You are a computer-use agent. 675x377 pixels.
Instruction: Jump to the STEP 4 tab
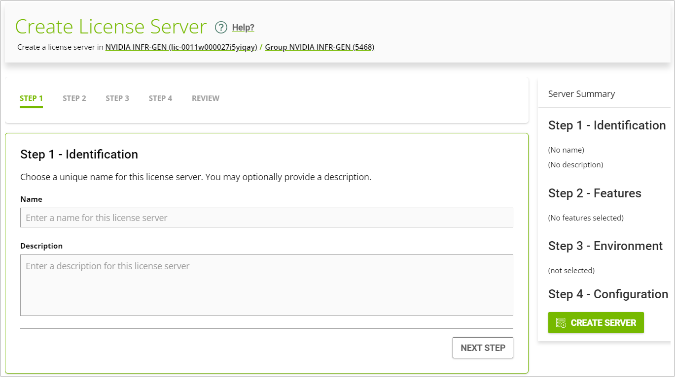coord(160,98)
